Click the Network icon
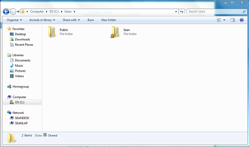 [x=9, y=113]
